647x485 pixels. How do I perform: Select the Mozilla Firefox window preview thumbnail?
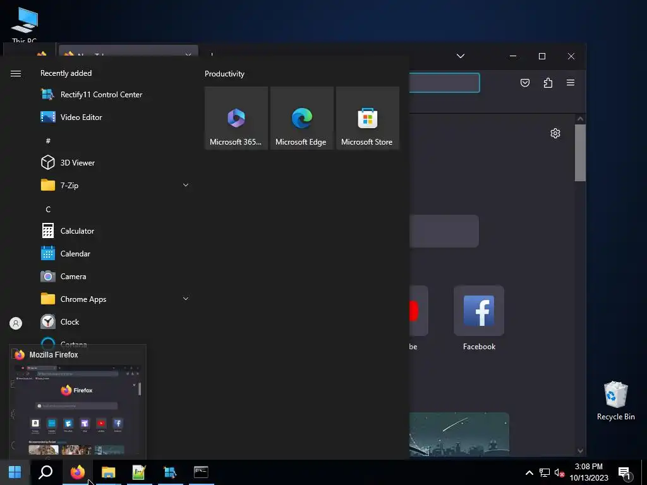[x=78, y=402]
